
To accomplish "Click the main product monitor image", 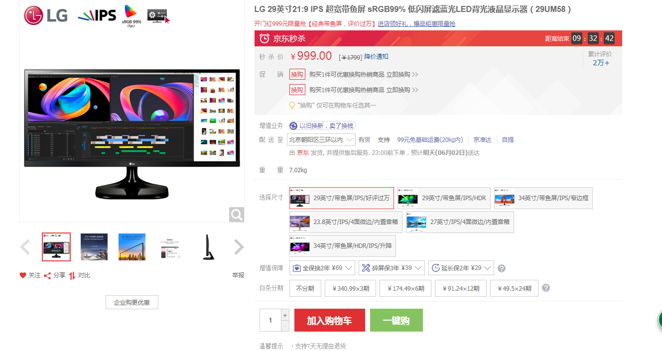I will (132, 134).
